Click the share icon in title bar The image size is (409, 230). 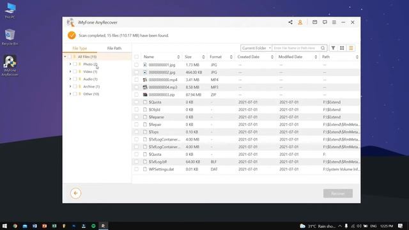tap(290, 22)
